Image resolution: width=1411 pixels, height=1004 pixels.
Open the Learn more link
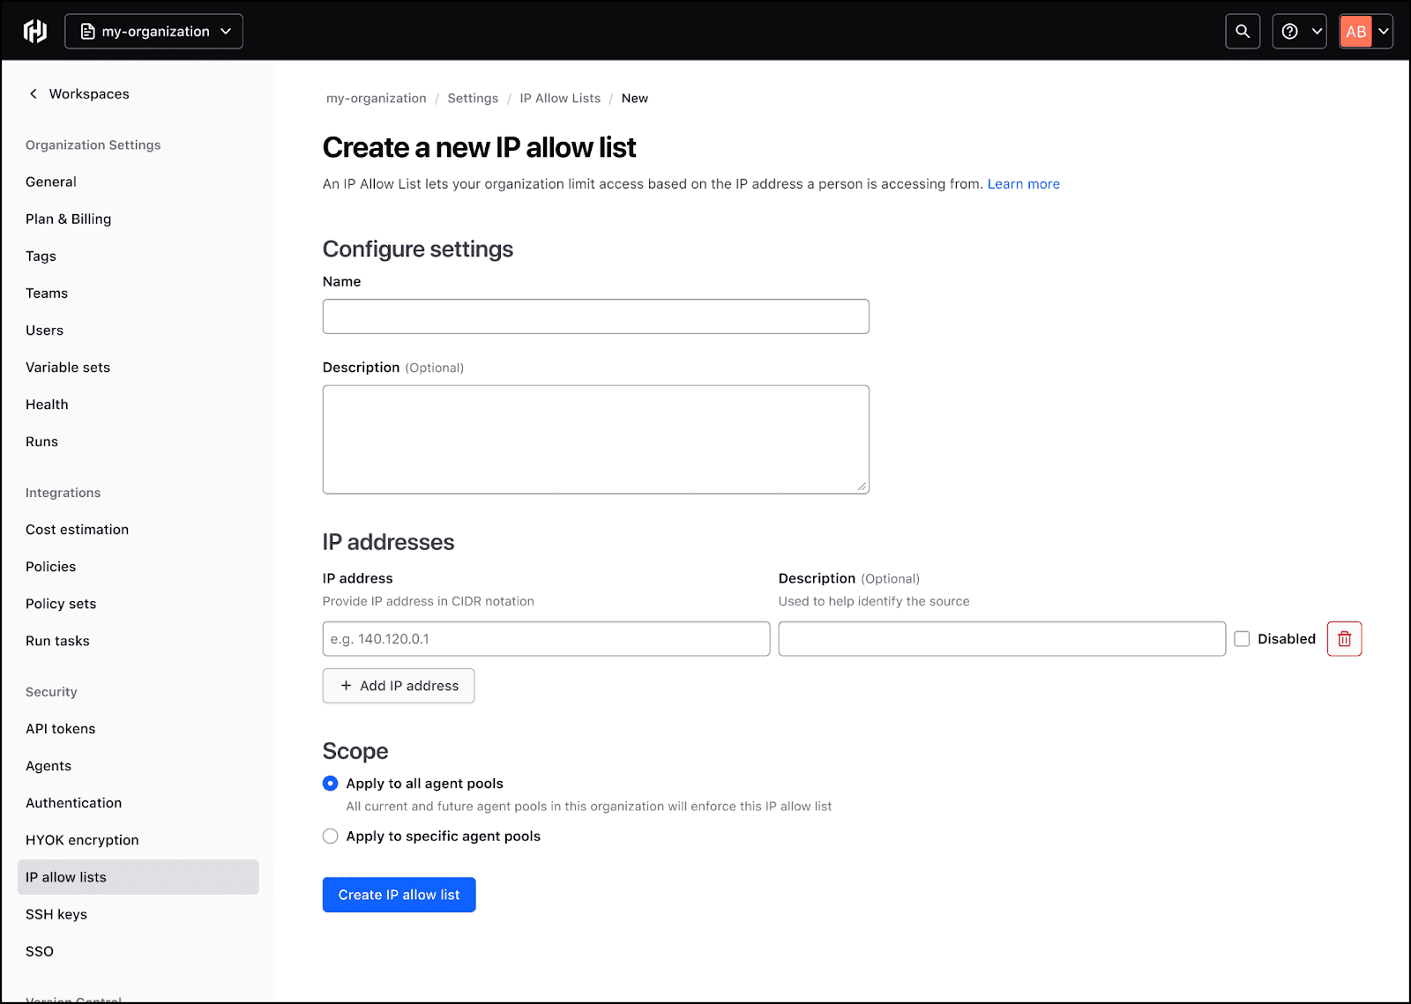click(1023, 183)
